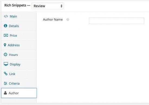
Task: Go to the Address tab
Action: coord(19,45)
